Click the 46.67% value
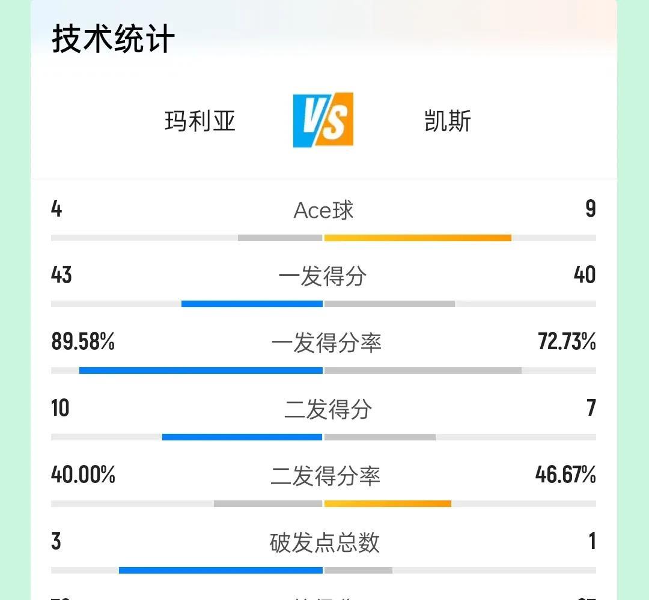The width and height of the screenshot is (649, 600). point(565,475)
